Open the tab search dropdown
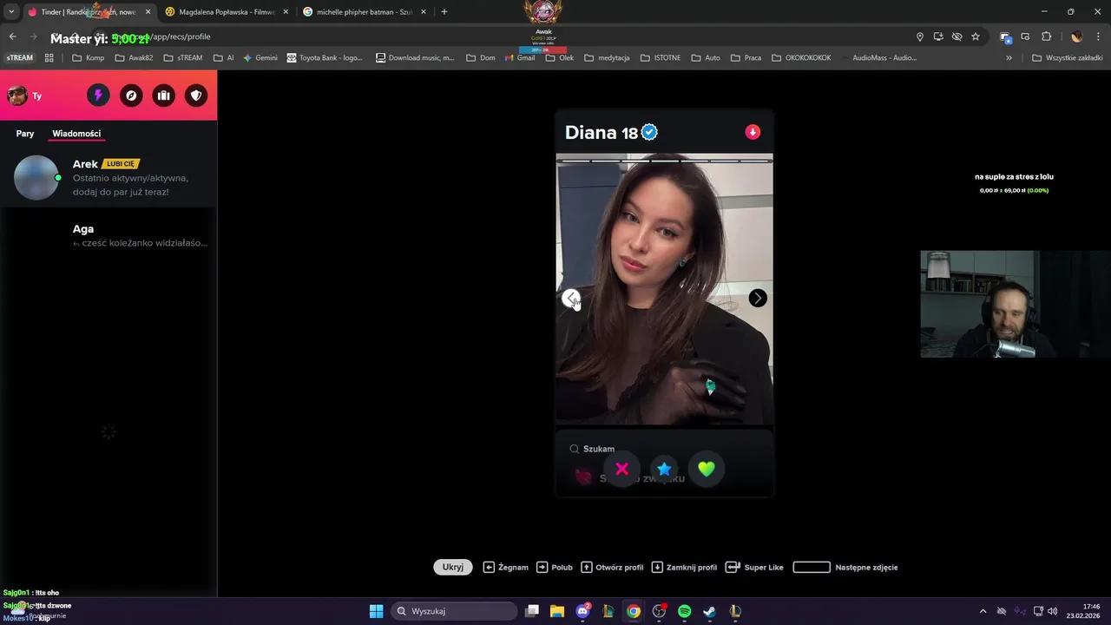 point(11,12)
